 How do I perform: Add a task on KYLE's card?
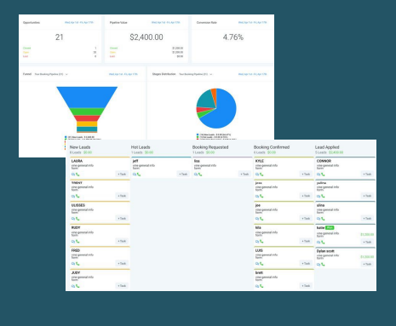point(306,174)
